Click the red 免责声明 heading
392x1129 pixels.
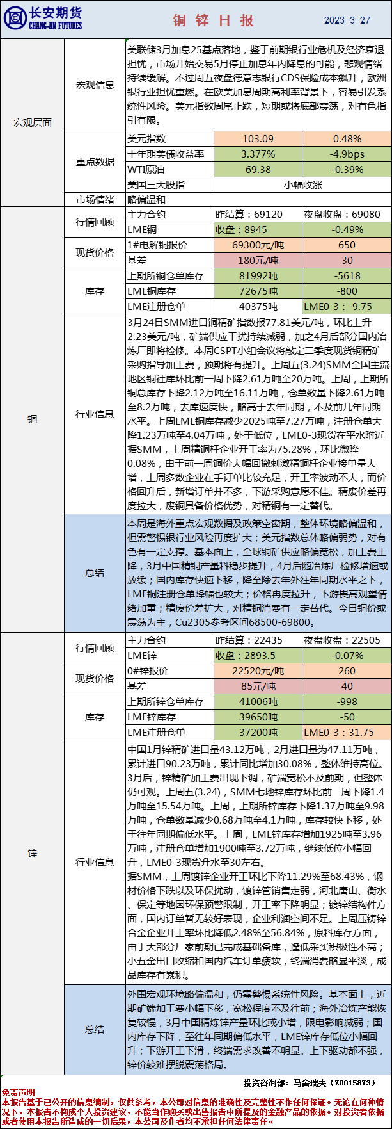[18, 1092]
